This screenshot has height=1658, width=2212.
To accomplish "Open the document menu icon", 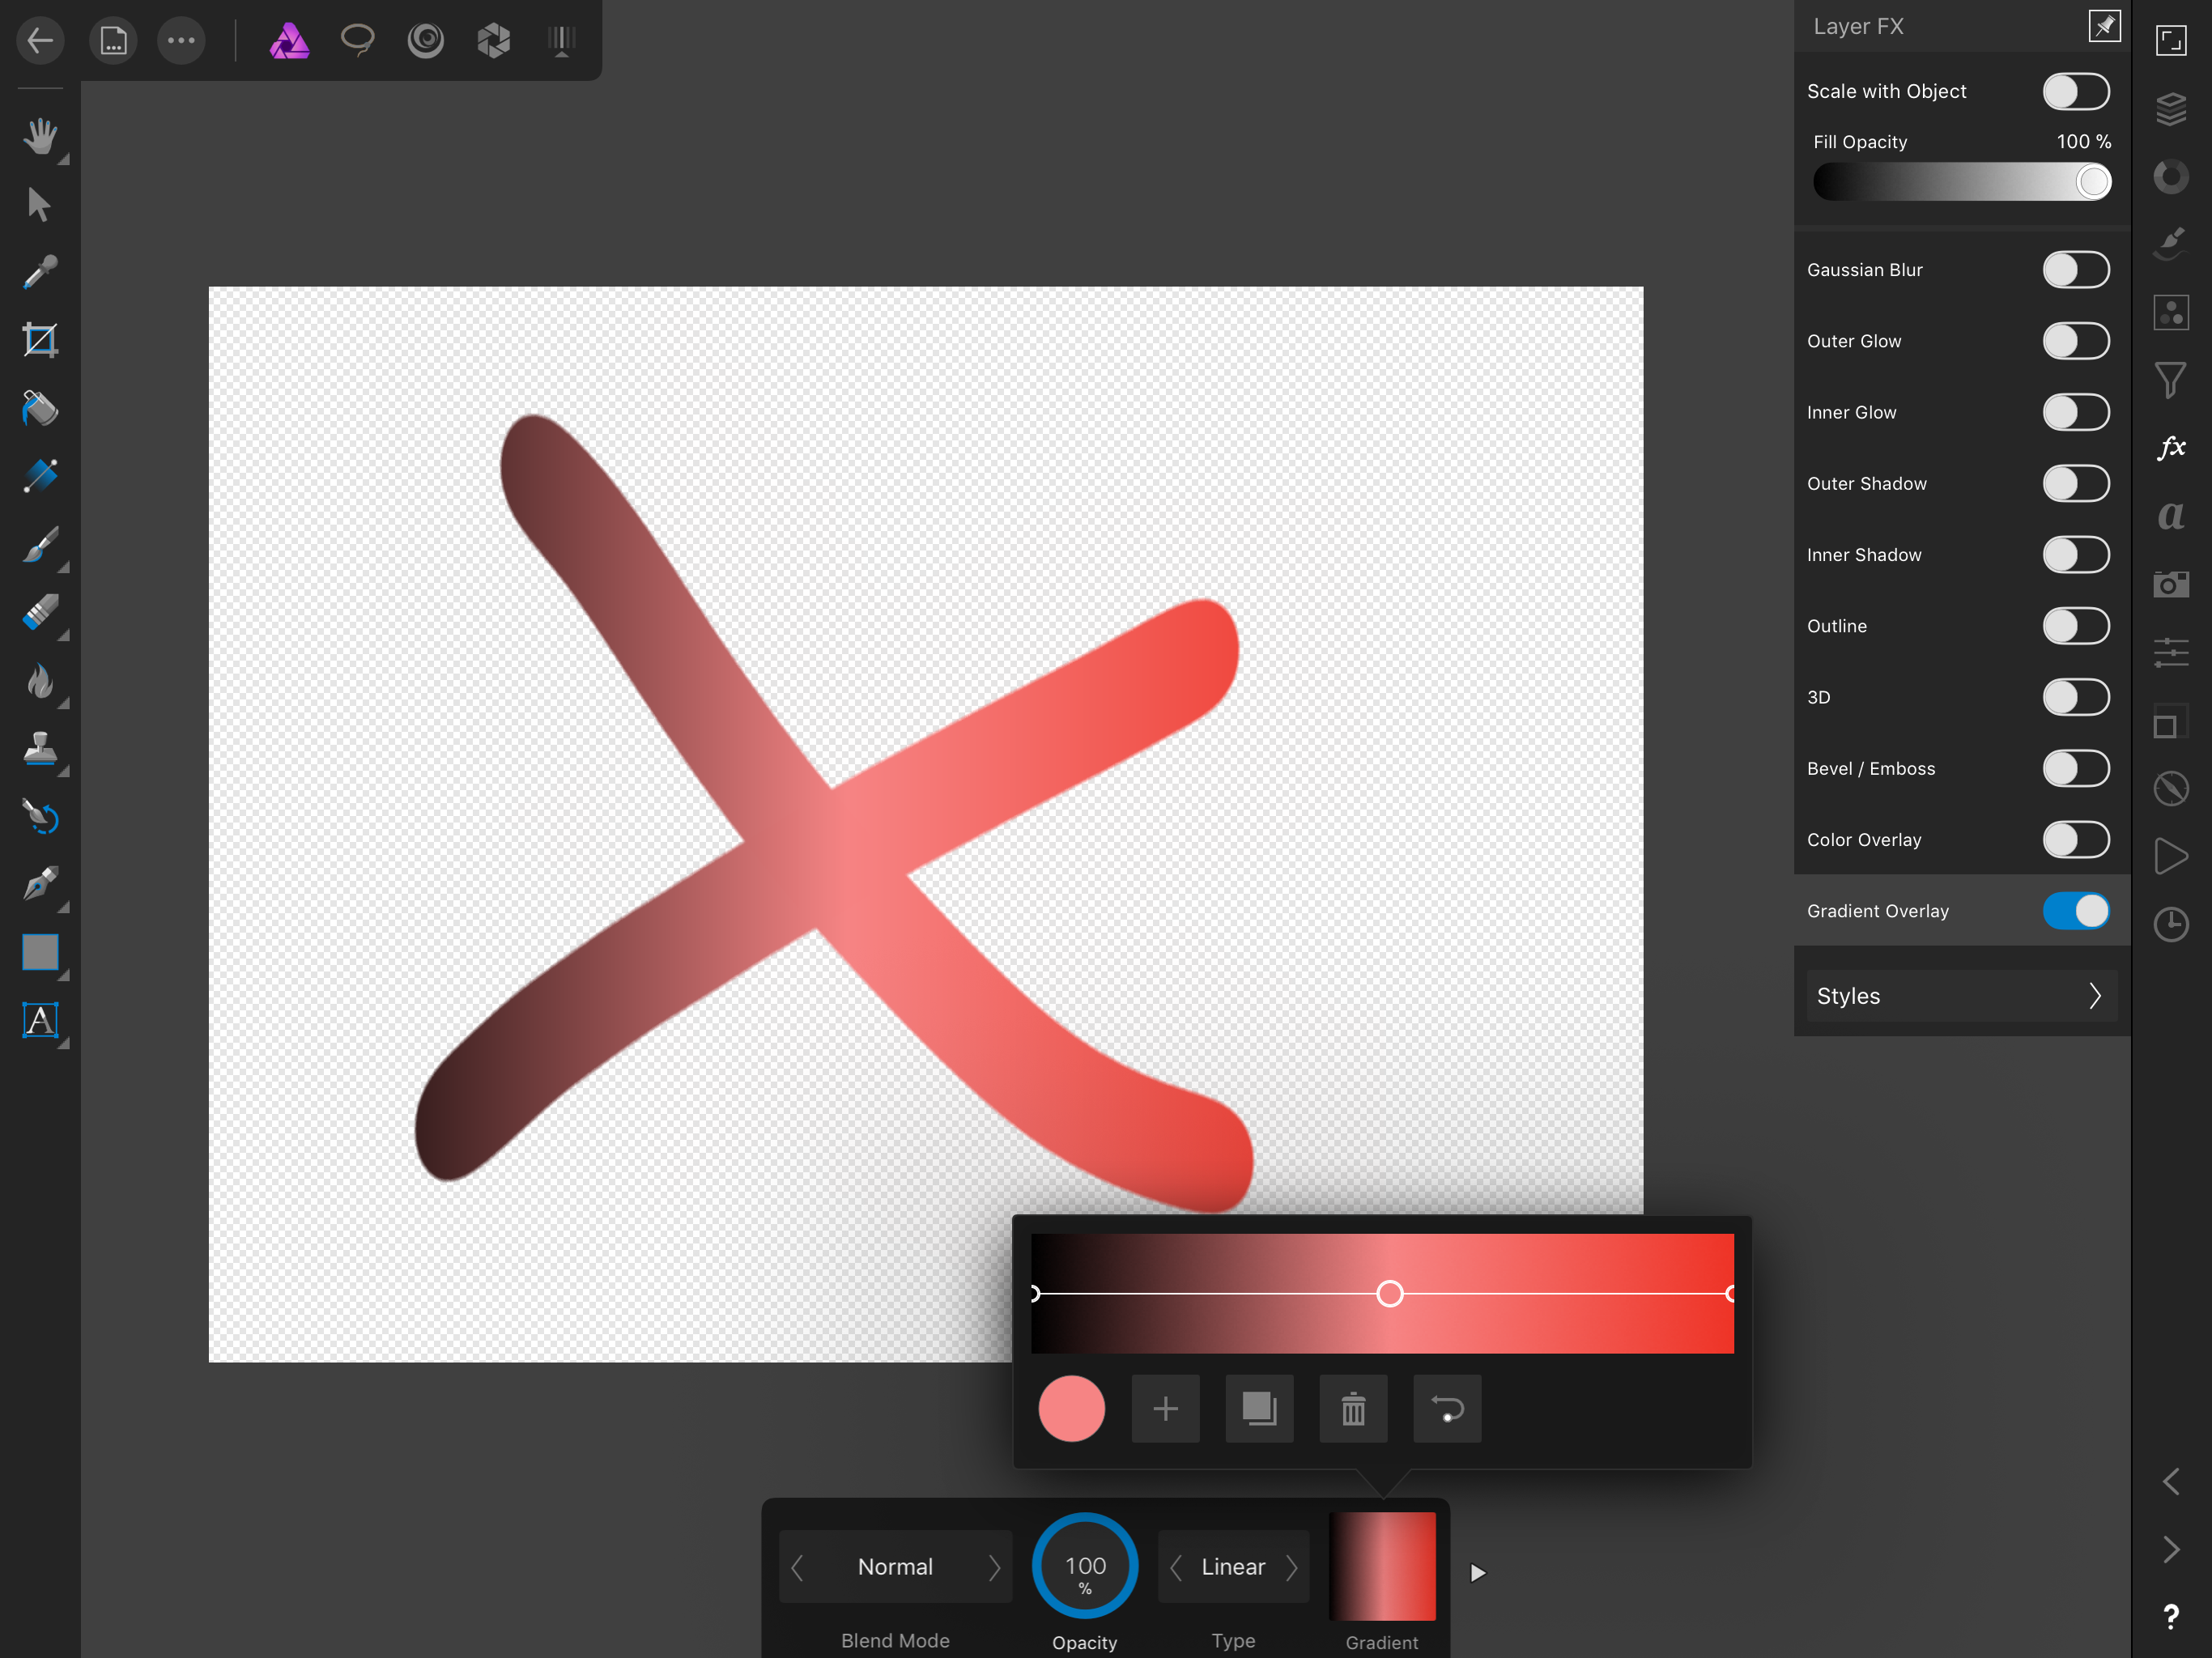I will (113, 41).
